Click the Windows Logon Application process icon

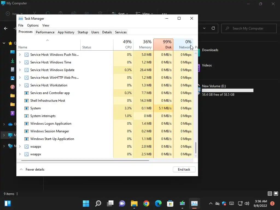tap(27, 124)
